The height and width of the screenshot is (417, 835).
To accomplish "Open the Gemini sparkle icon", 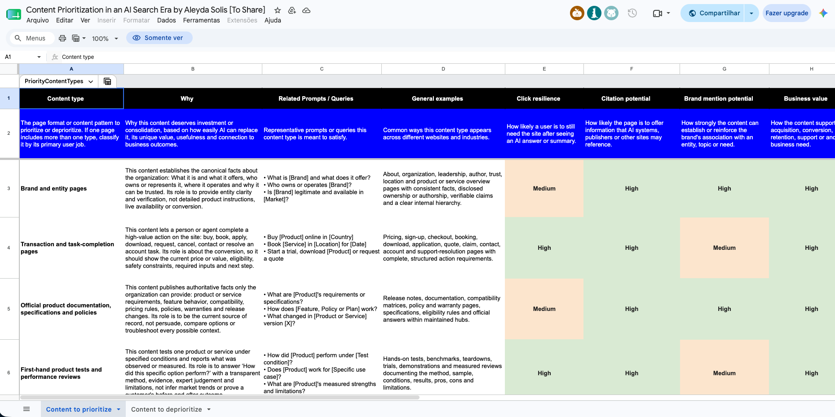I will coord(823,13).
